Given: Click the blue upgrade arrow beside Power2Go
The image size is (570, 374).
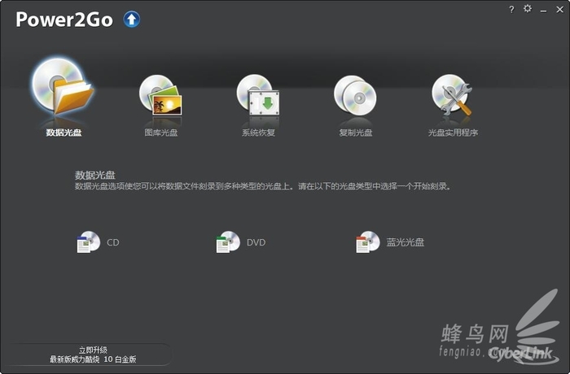Looking at the screenshot, I should [x=132, y=20].
